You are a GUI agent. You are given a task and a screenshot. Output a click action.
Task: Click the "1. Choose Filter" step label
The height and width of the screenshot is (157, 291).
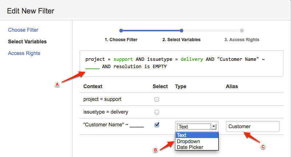[x=121, y=39]
